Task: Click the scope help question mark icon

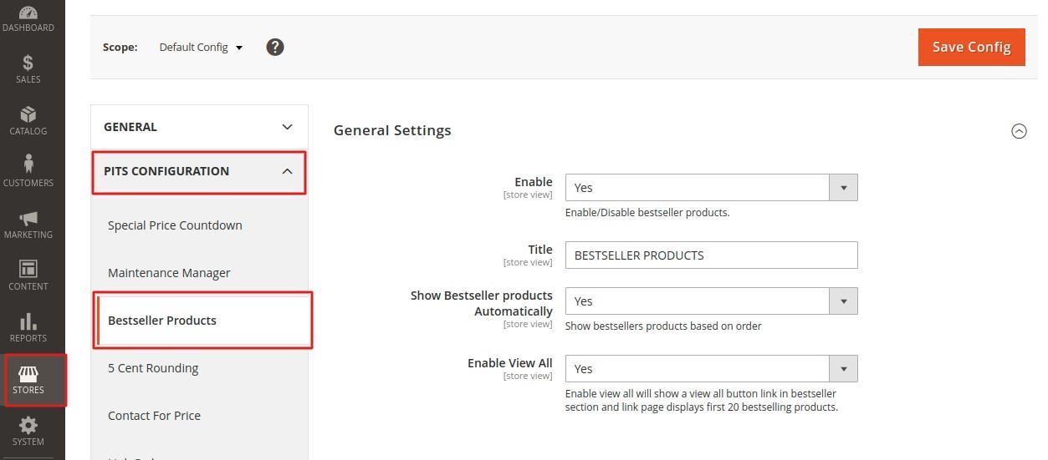Action: [x=275, y=47]
